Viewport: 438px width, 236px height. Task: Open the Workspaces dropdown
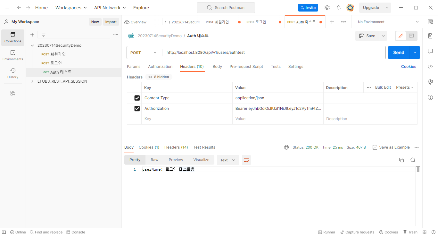[x=71, y=8]
